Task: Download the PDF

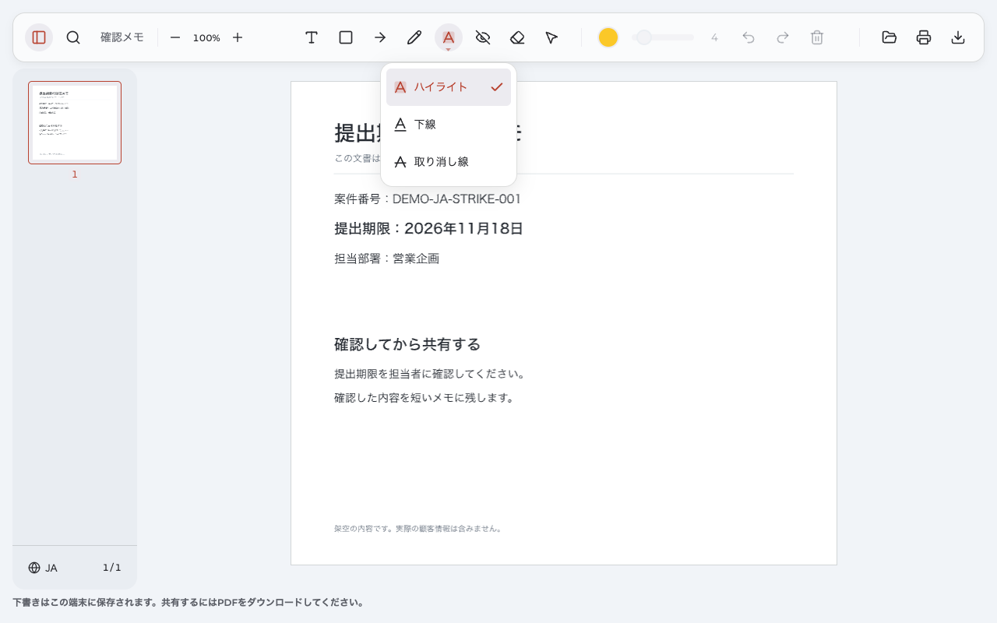Action: 958,37
